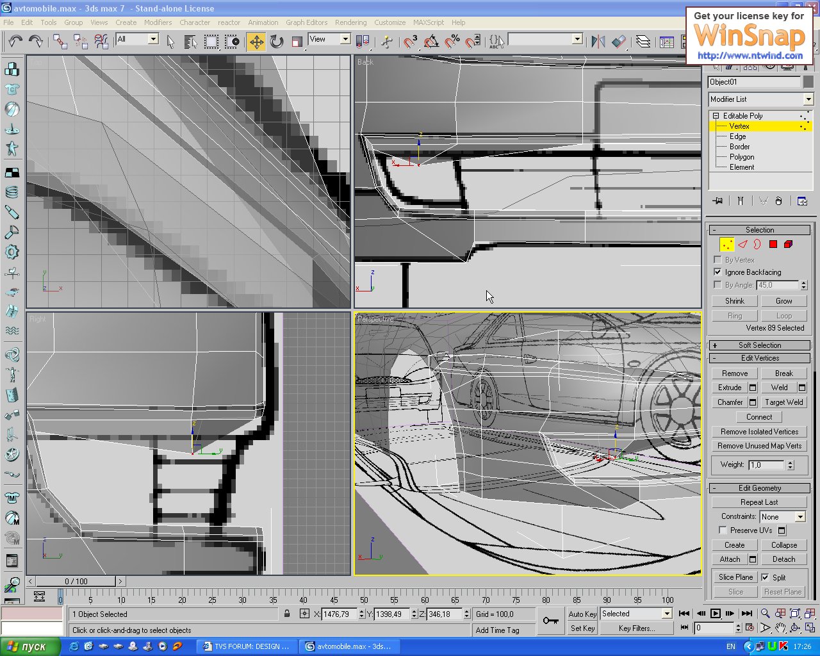
Task: Click the Auto Key button
Action: pos(582,614)
